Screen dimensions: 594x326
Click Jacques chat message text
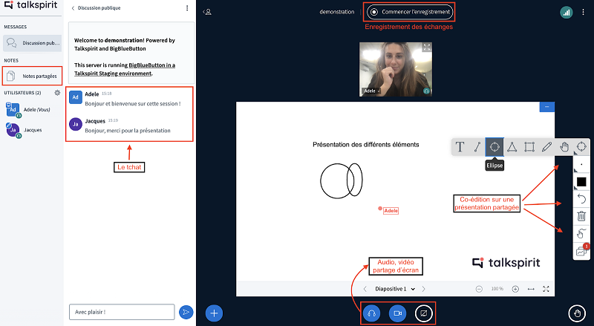tap(128, 131)
